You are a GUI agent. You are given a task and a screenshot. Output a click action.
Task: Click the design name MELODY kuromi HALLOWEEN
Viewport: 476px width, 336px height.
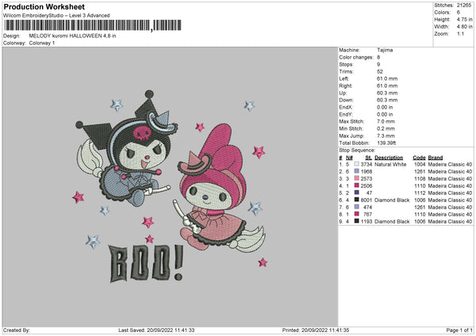click(x=72, y=36)
